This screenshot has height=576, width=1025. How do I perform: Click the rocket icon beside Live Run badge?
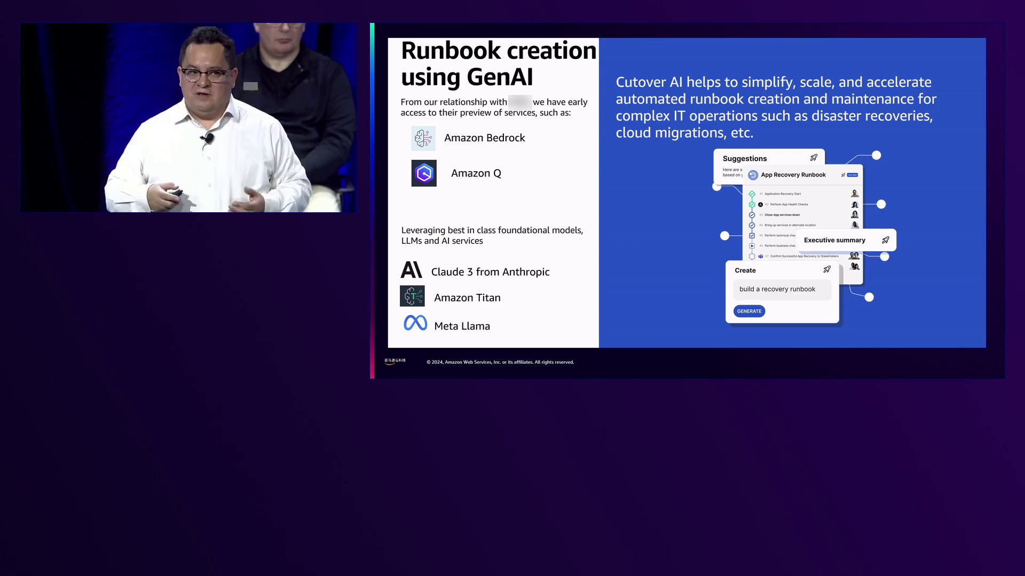[x=843, y=175]
